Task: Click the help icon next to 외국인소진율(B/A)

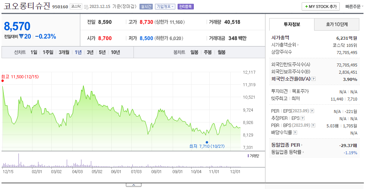Action: [x=314, y=79]
